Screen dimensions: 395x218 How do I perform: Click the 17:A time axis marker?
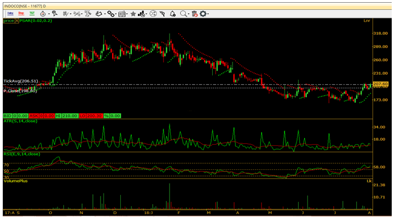(x=9, y=213)
